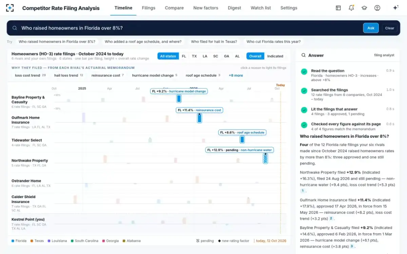The width and height of the screenshot is (407, 254).
Task: Try suggestion about cut Florida rates
Action: [273, 42]
